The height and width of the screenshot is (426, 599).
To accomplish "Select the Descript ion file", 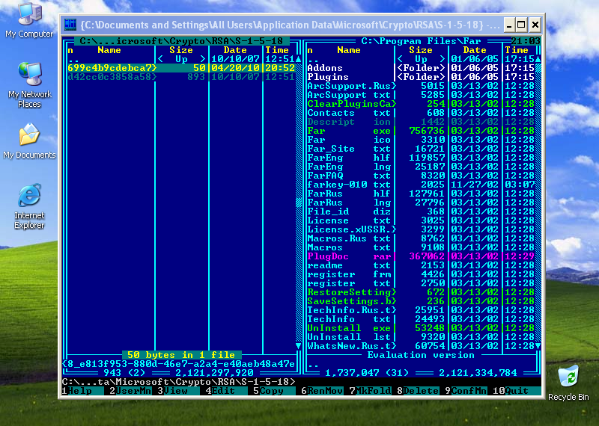I will 421,122.
